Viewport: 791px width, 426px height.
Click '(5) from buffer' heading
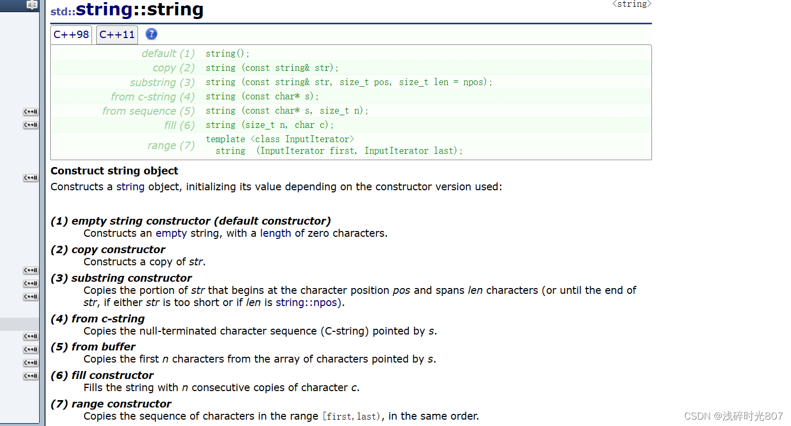click(x=93, y=347)
